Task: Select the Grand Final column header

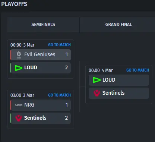Action: click(x=118, y=25)
